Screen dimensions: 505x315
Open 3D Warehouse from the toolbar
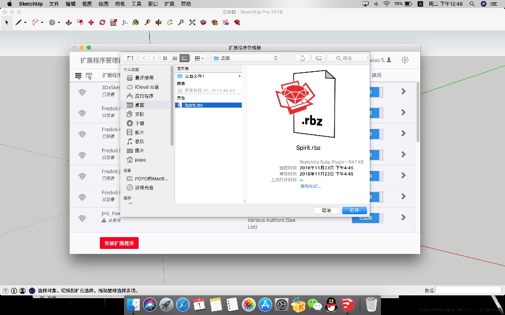pyautogui.click(x=204, y=22)
